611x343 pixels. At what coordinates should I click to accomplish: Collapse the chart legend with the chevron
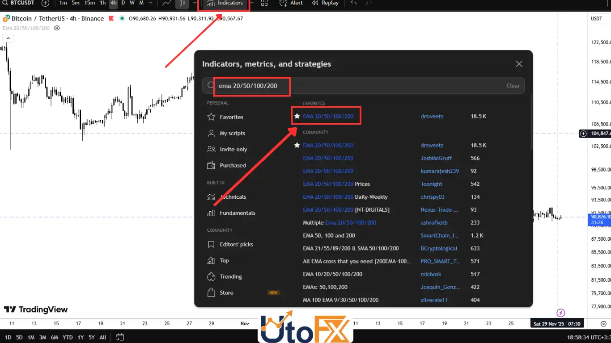[x=8, y=38]
